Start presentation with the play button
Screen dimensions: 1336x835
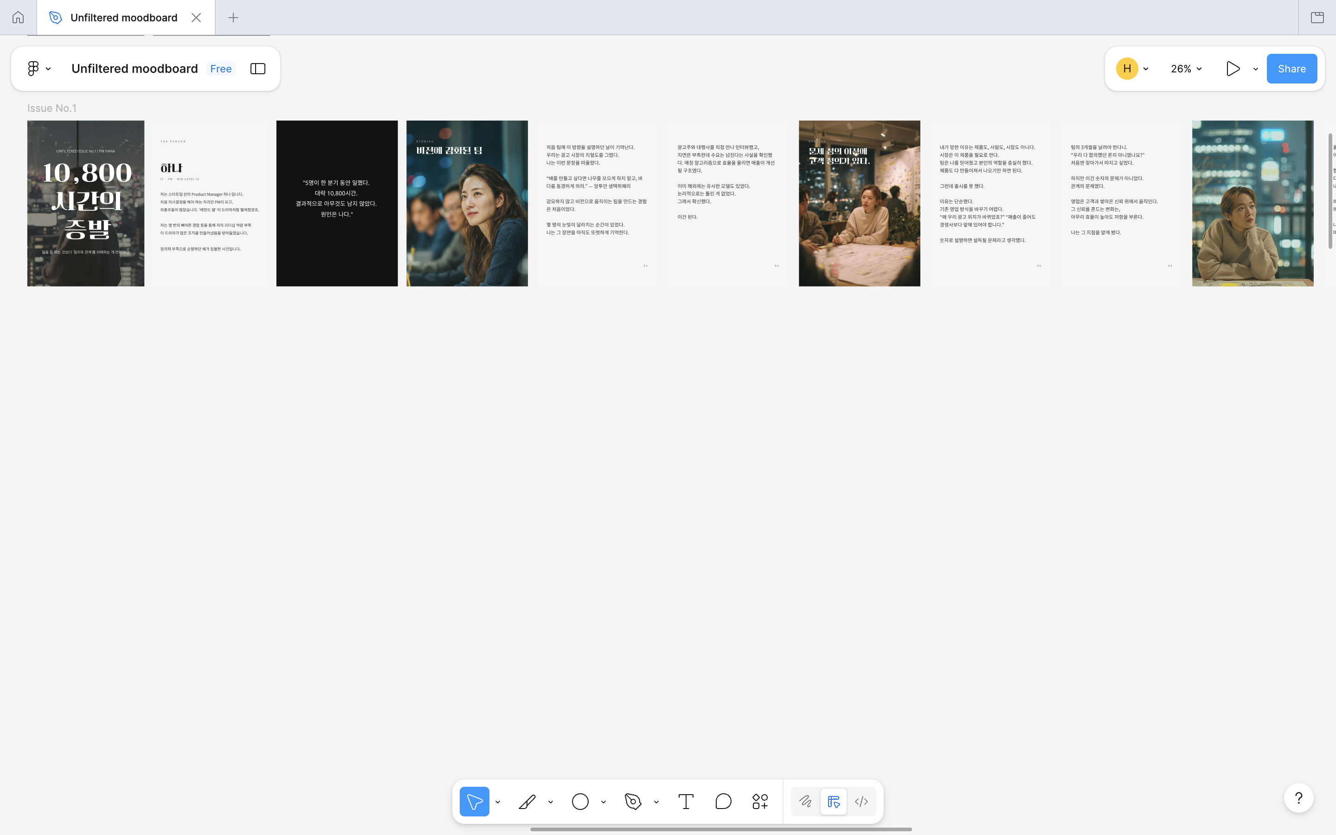coord(1233,69)
